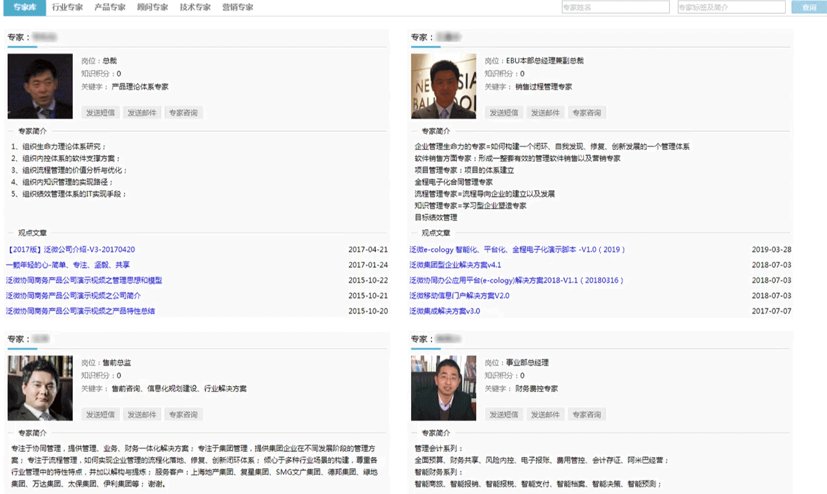Click 发送邮件 for 售前总监 expert
The height and width of the screenshot is (494, 827).
(x=142, y=414)
